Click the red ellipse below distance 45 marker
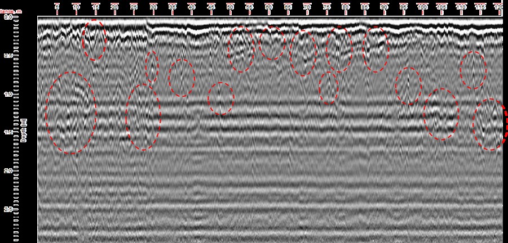Viewport: 508px width, 243px height. coord(221,98)
